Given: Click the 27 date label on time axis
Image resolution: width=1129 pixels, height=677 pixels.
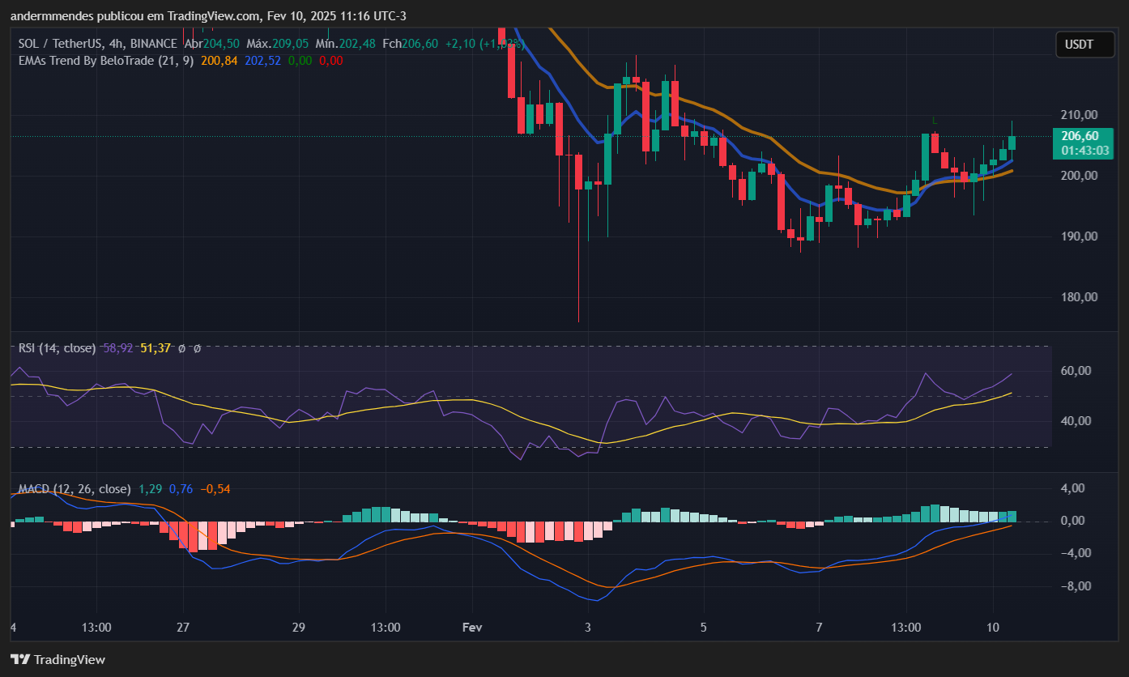Looking at the screenshot, I should 183,628.
